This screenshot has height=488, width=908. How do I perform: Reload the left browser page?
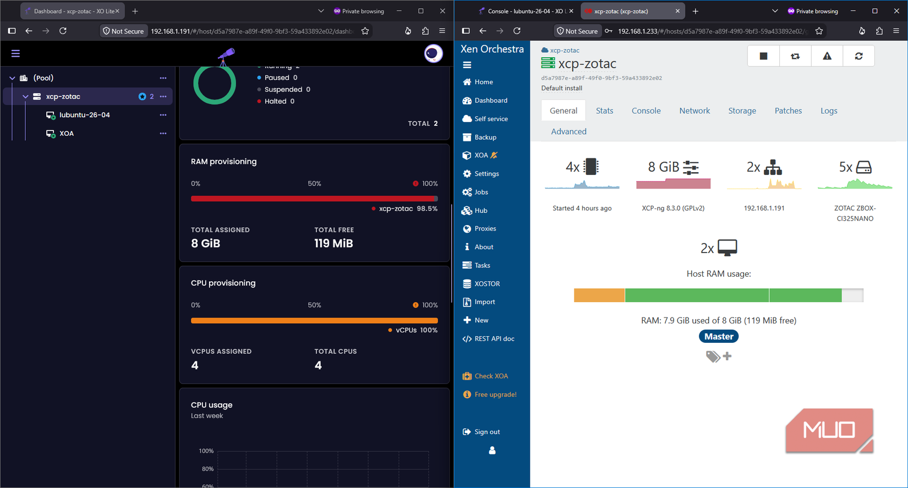(x=63, y=31)
